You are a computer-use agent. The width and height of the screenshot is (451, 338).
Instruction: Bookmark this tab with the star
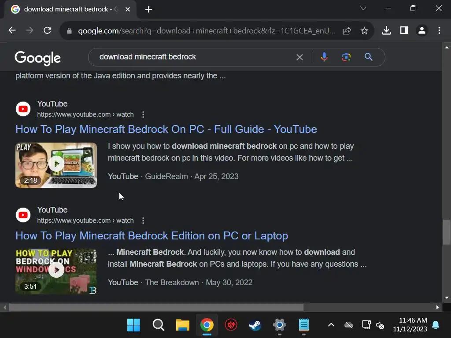point(364,31)
